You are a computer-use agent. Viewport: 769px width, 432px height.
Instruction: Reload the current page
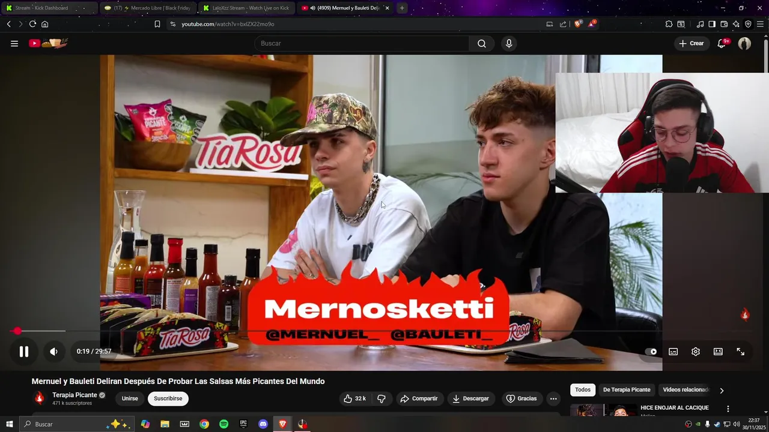pyautogui.click(x=32, y=24)
